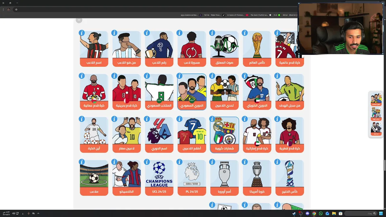This screenshot has width=386, height=217.
Task: Pick the كوبا أمريكا trophy card
Action: [x=257, y=178]
